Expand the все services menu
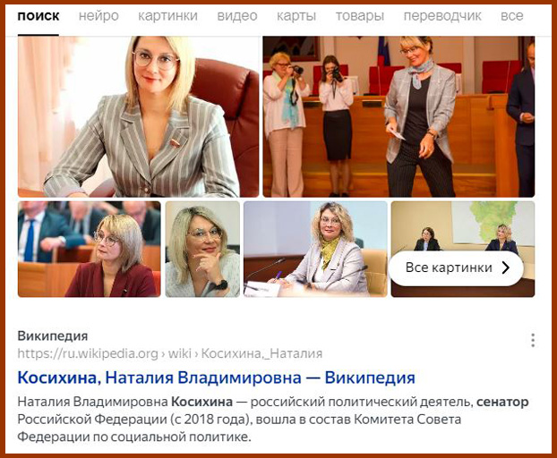Image resolution: width=557 pixels, height=458 pixels. pyautogui.click(x=512, y=16)
